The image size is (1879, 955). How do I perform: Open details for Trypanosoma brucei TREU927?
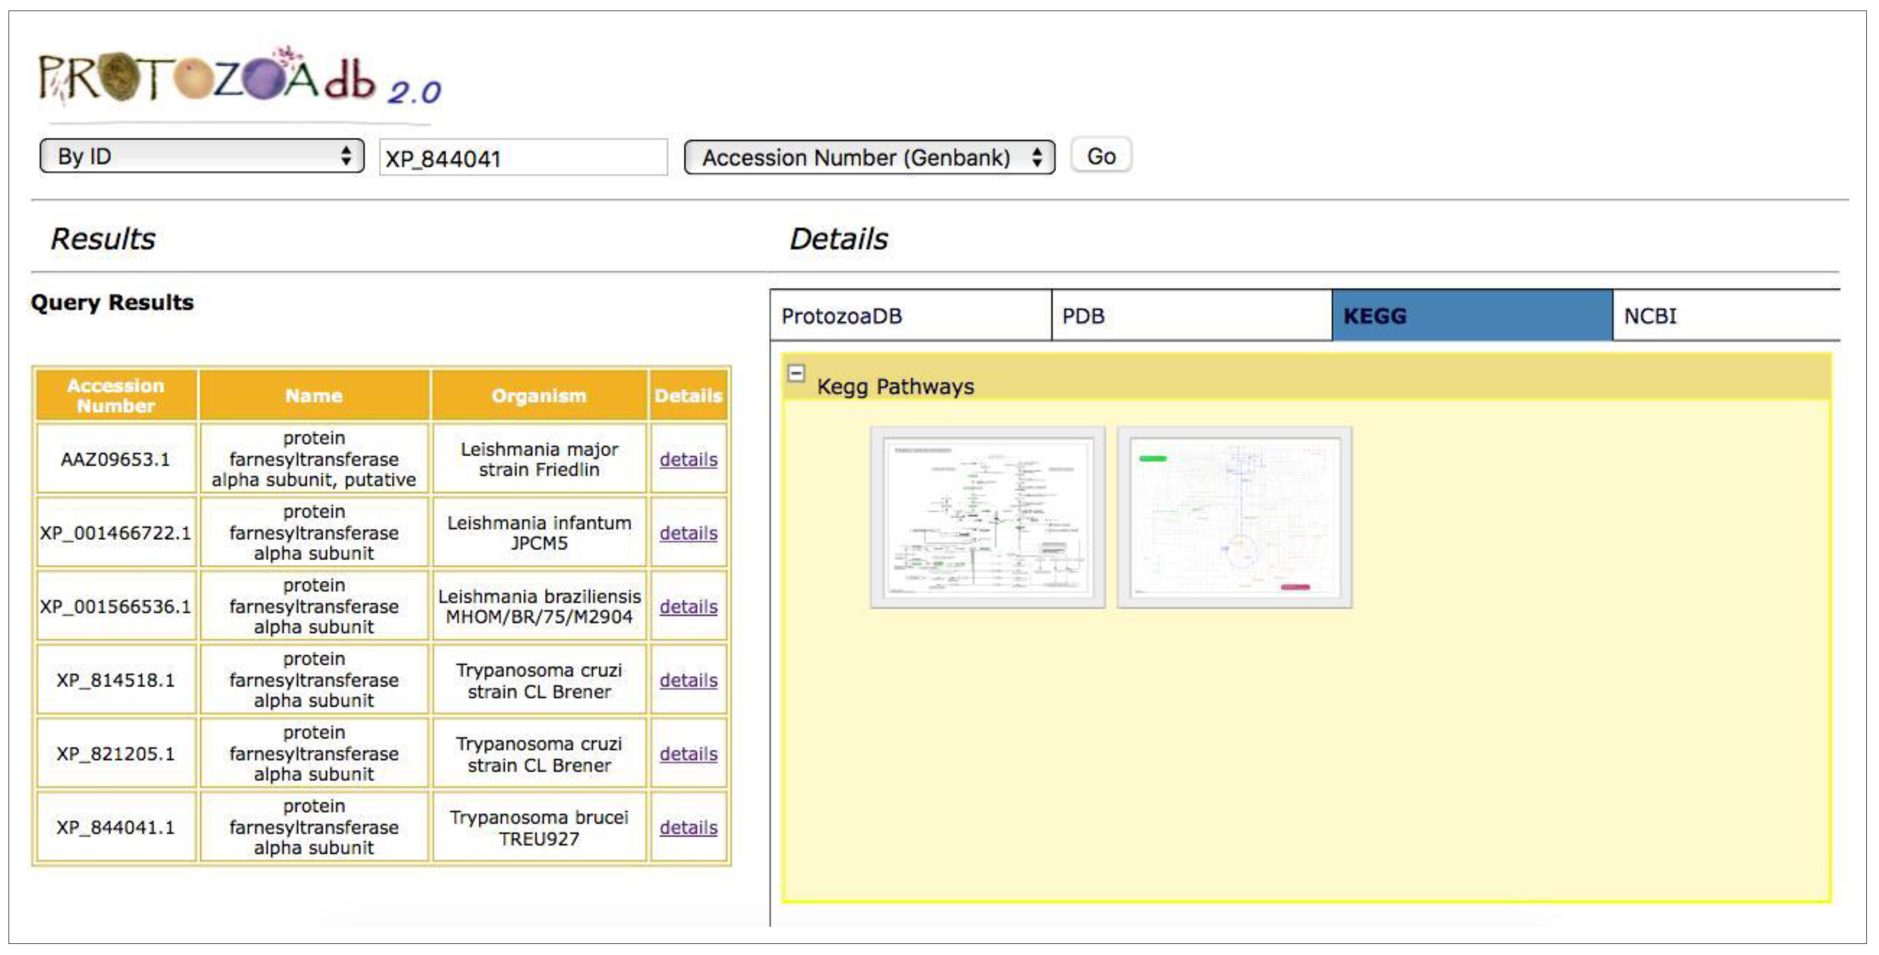coord(688,828)
